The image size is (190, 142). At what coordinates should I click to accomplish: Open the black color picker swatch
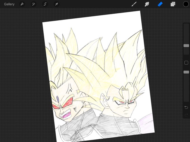[186, 4]
